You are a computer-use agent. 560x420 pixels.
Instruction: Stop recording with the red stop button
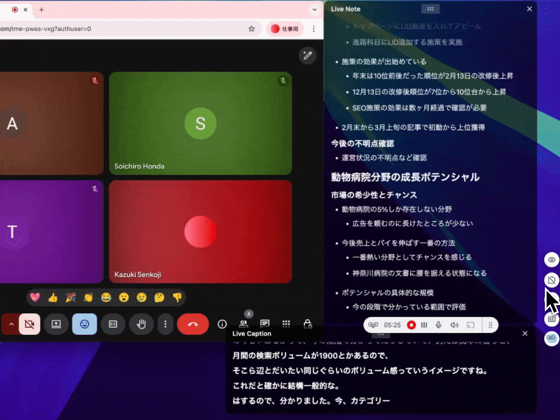(411, 325)
